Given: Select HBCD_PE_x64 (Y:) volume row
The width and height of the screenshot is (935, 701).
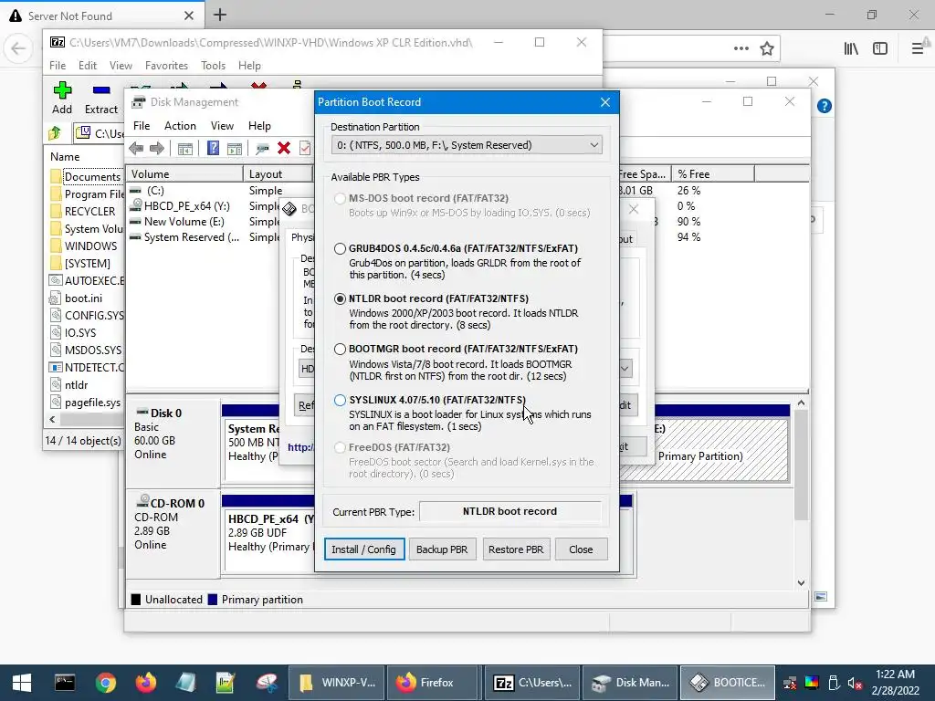Looking at the screenshot, I should tap(186, 206).
